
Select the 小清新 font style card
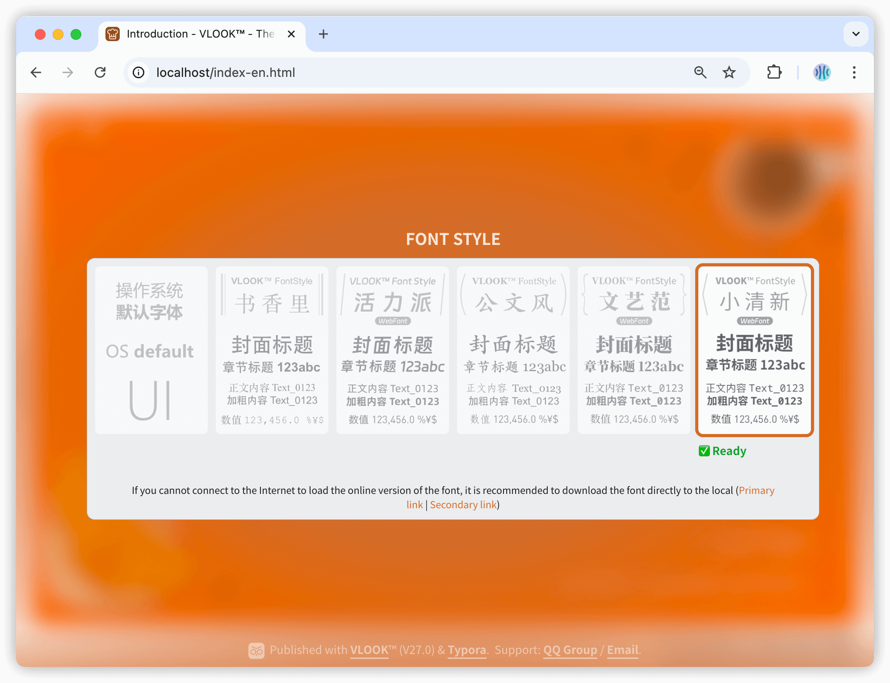(755, 350)
